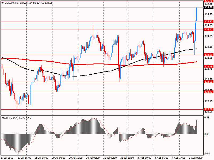Click the 0.361 MACD scale value

(x=208, y=118)
